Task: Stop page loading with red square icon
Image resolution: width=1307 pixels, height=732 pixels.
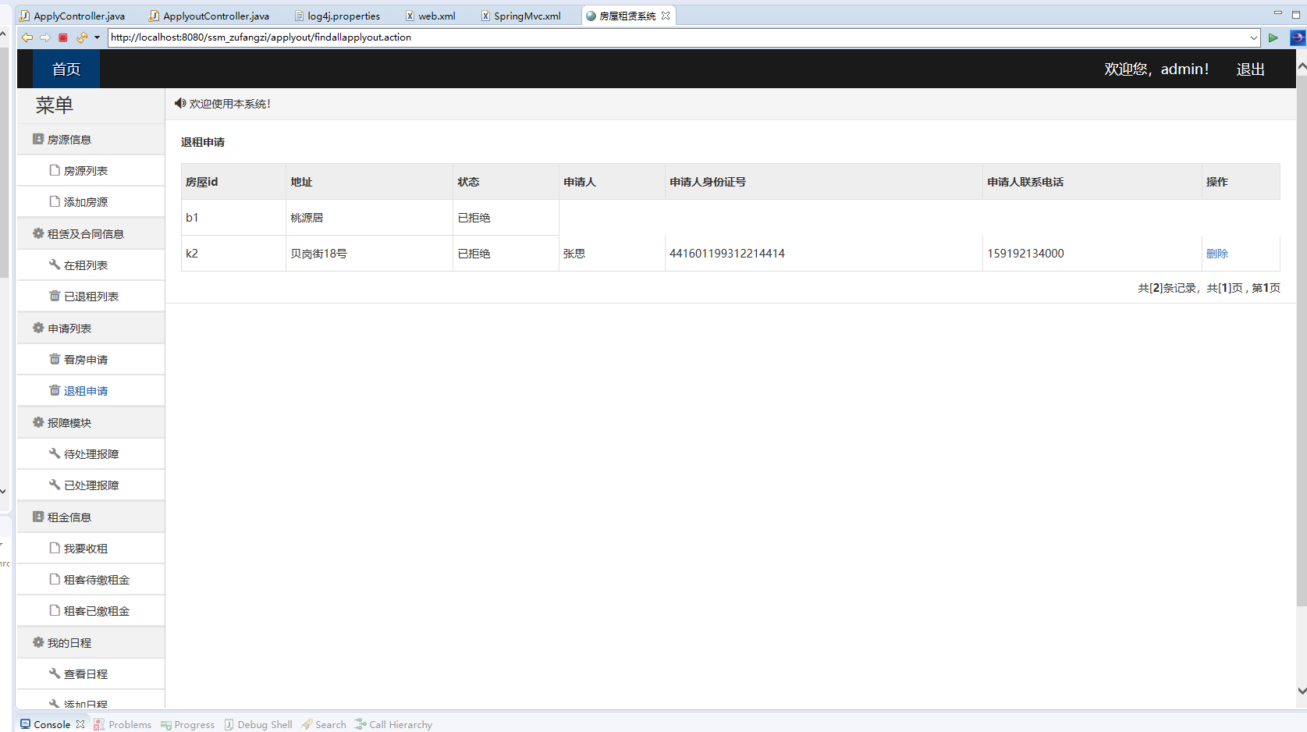Action: (x=62, y=37)
